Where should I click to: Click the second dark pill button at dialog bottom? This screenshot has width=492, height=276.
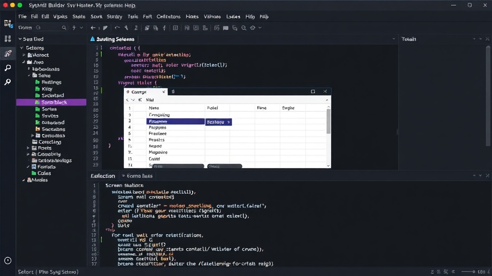[225, 166]
